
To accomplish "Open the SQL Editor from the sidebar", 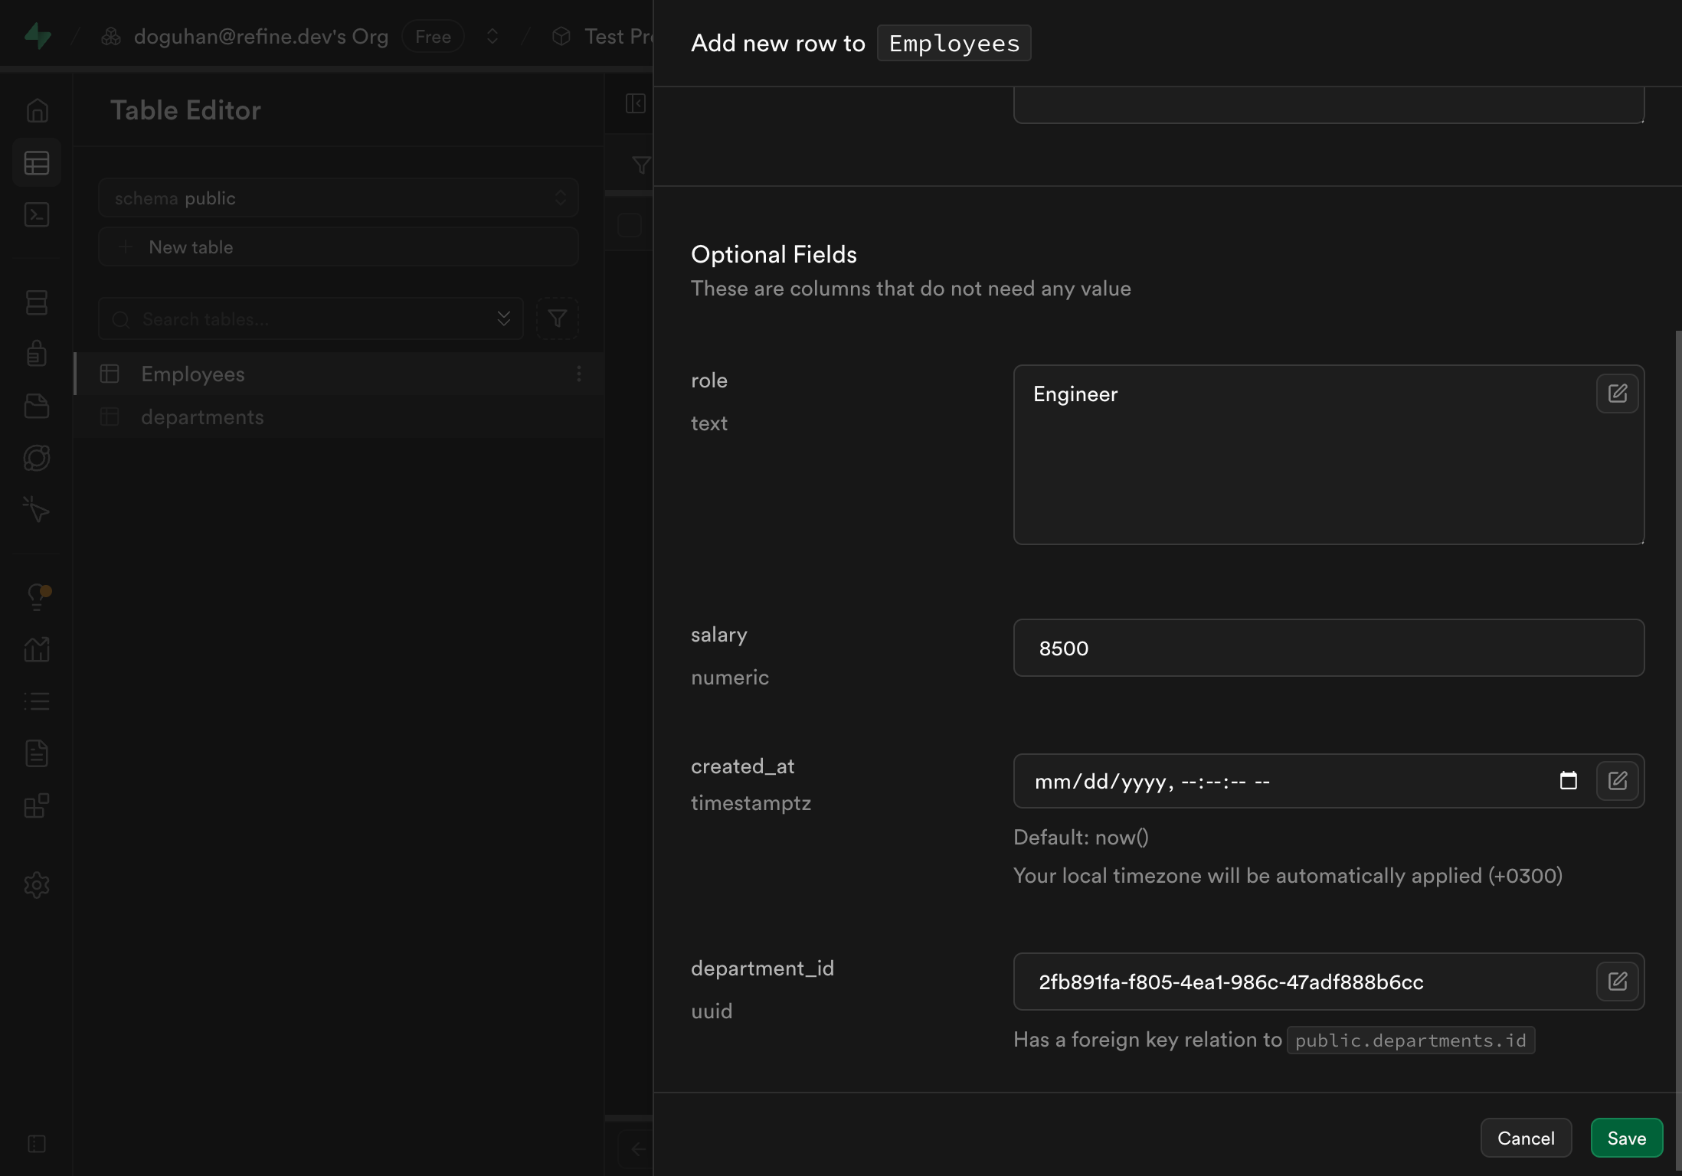I will (x=37, y=215).
